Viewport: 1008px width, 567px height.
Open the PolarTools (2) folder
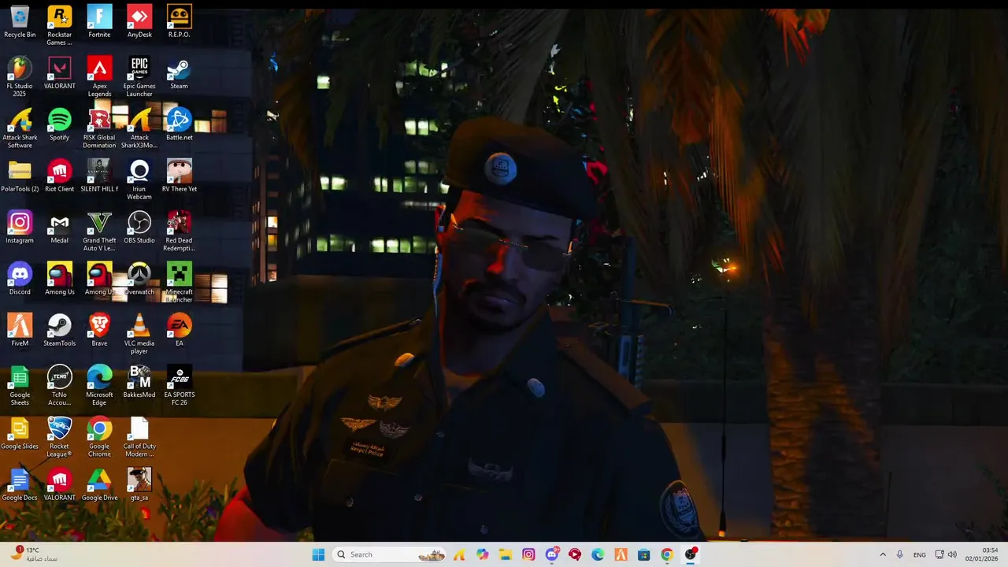tap(20, 176)
